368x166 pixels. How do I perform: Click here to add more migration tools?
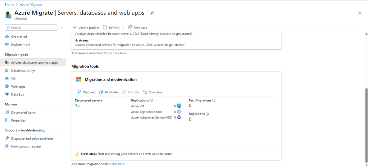(x=118, y=164)
